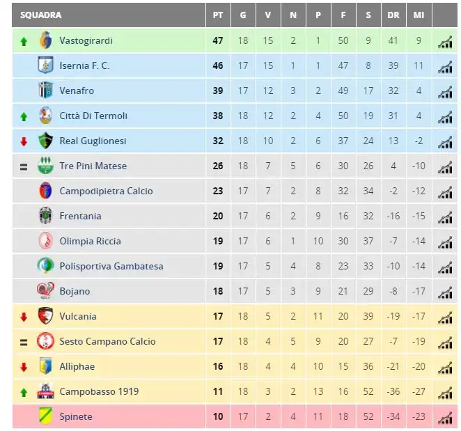Click the green up arrow beside Città Di Termoli

24,117
